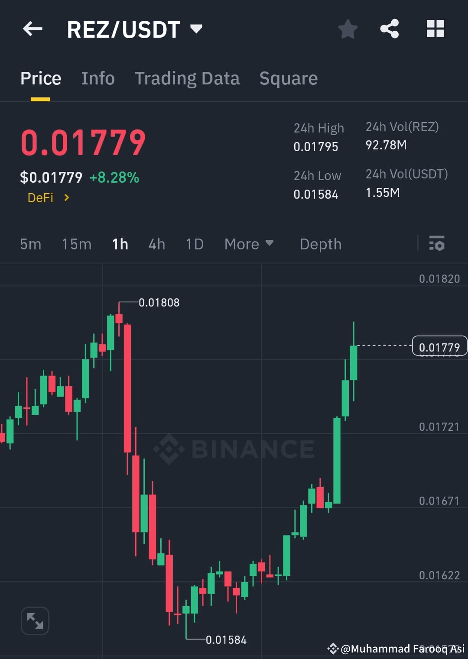This screenshot has height=659, width=468.
Task: Pick the 4h timeframe
Action: pyautogui.click(x=156, y=244)
